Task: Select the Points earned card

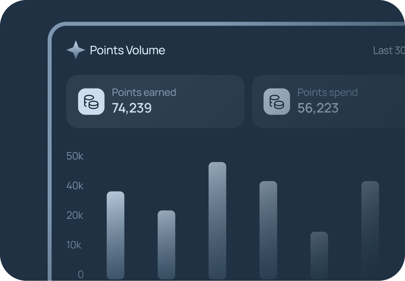Action: [x=155, y=102]
